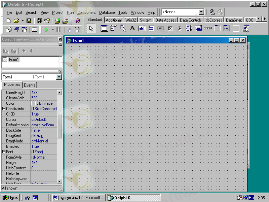Pick the Memo component in the palette
The width and height of the screenshot is (269, 202).
[151, 29]
